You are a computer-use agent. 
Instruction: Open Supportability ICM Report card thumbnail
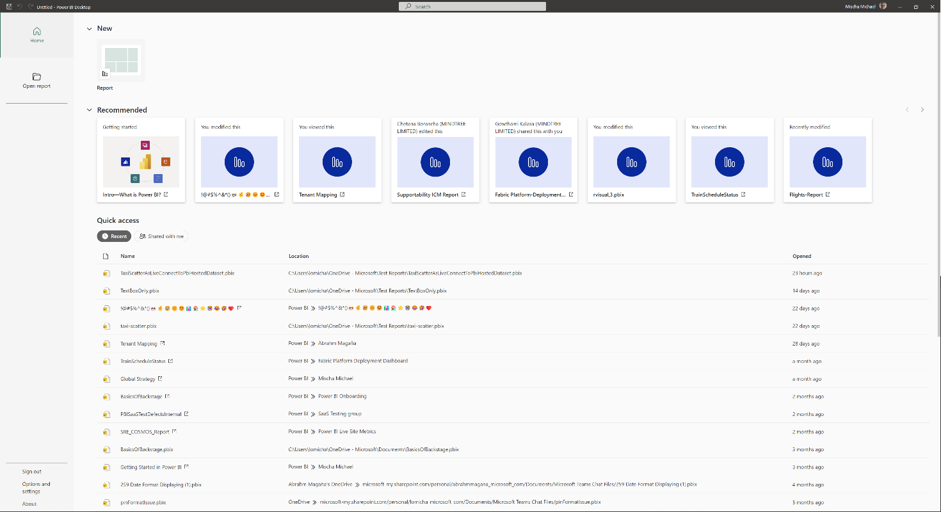[435, 162]
